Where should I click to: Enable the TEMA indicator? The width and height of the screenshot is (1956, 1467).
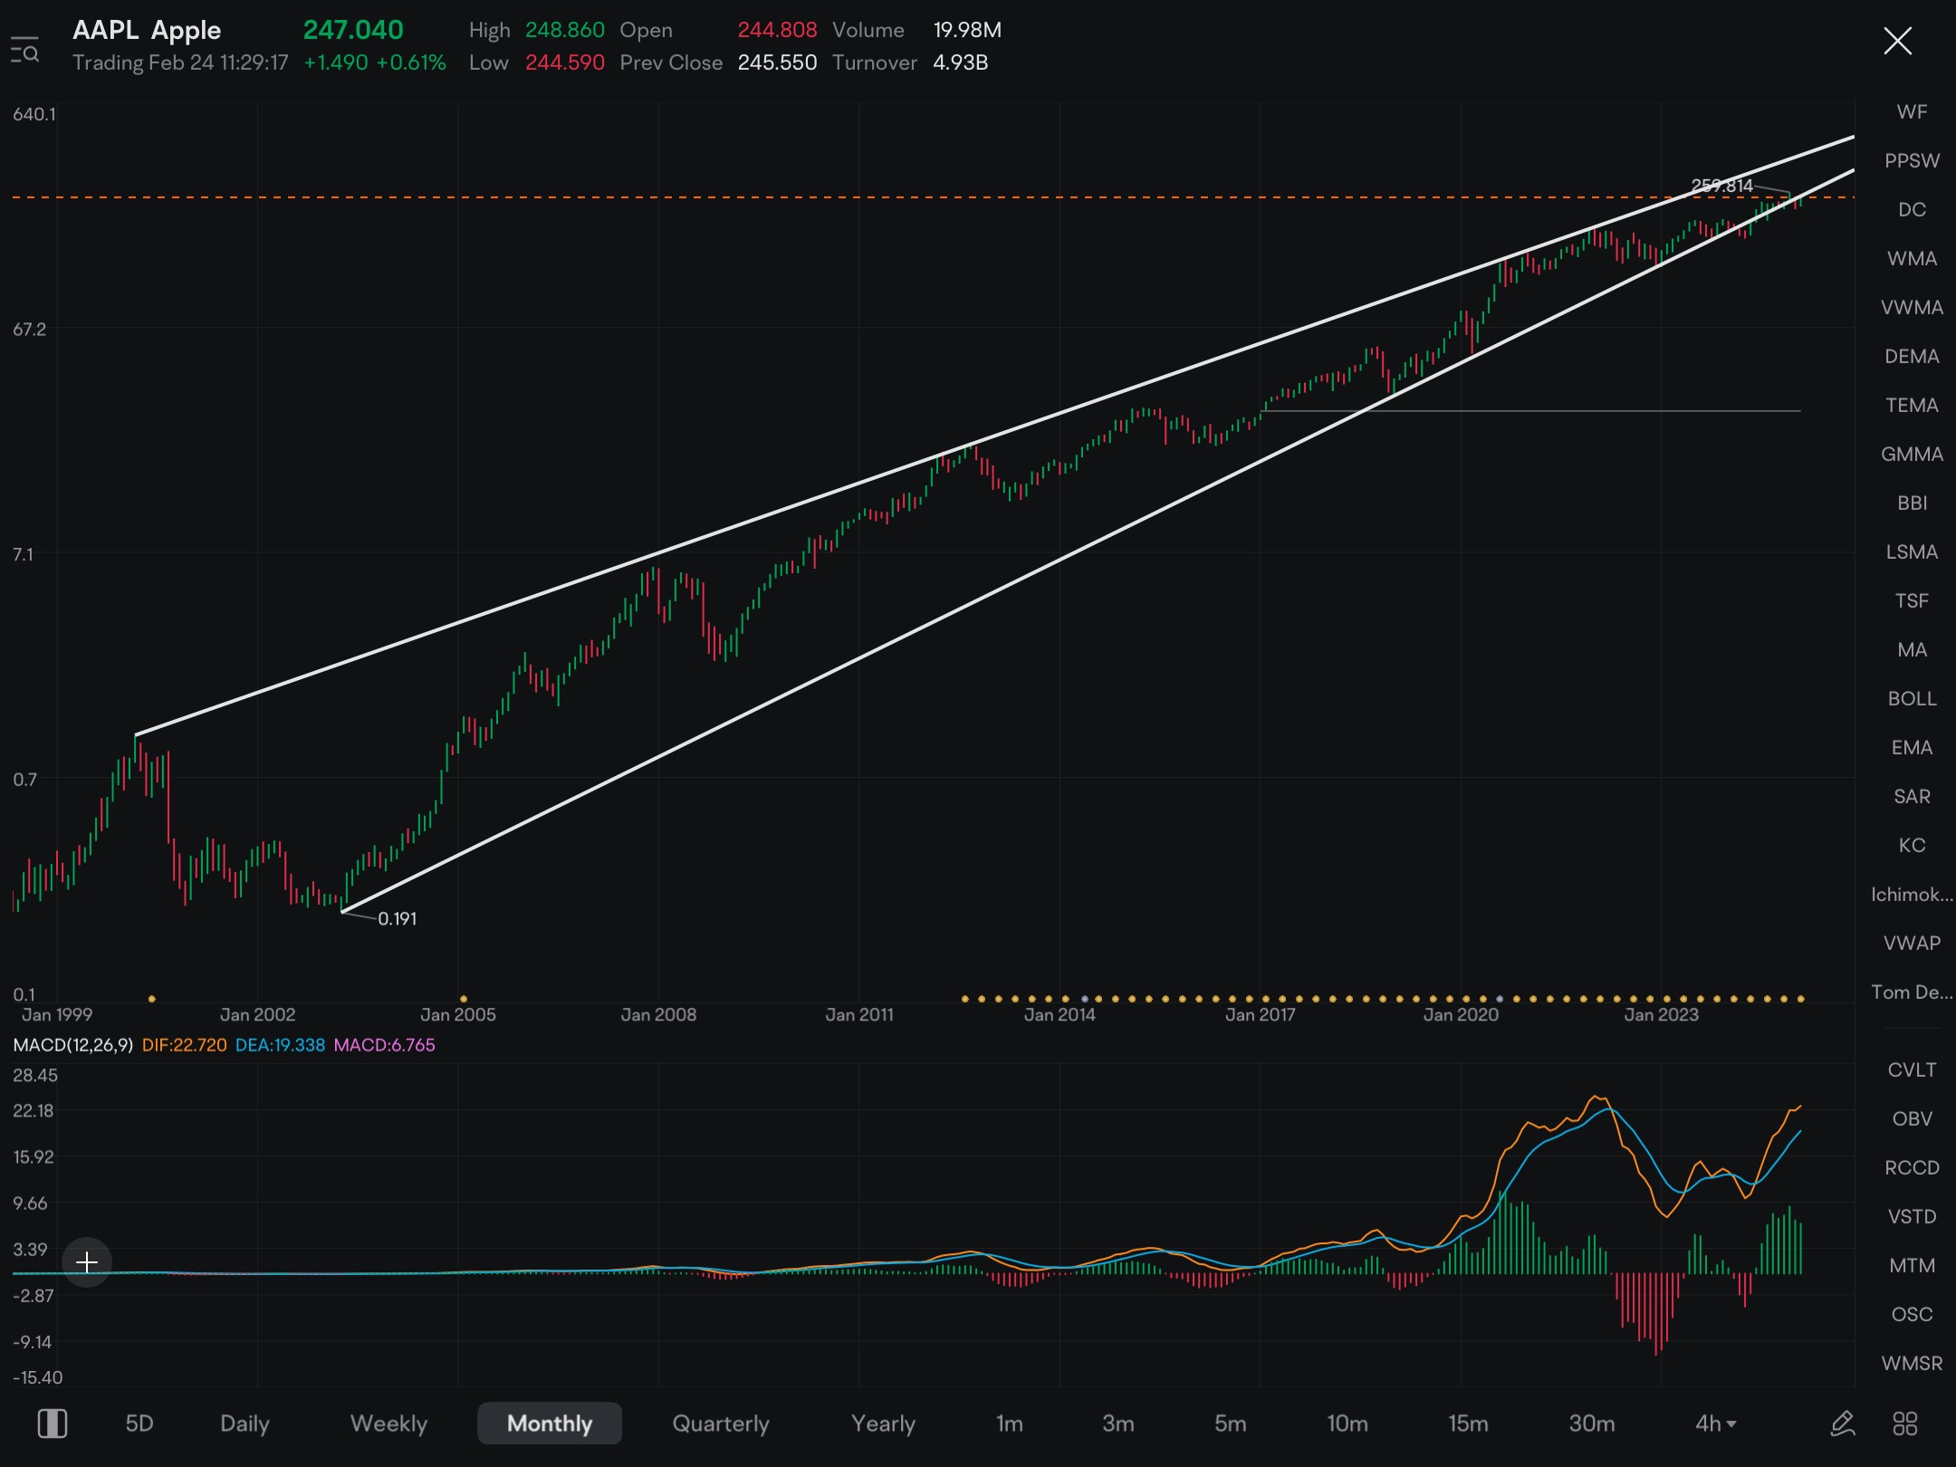point(1912,405)
